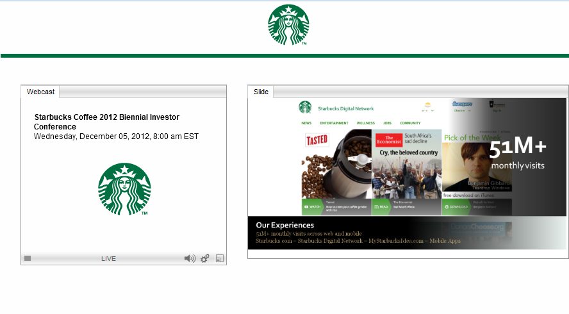
Task: Click the green DOWNLOAD button
Action: pos(456,207)
